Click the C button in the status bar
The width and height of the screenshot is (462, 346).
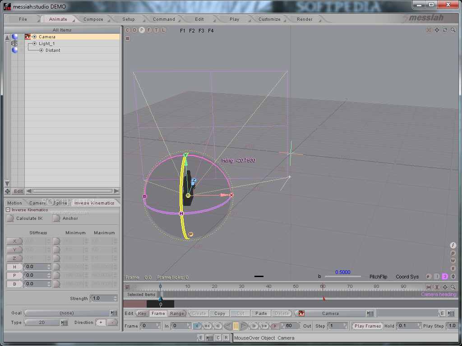click(x=218, y=338)
